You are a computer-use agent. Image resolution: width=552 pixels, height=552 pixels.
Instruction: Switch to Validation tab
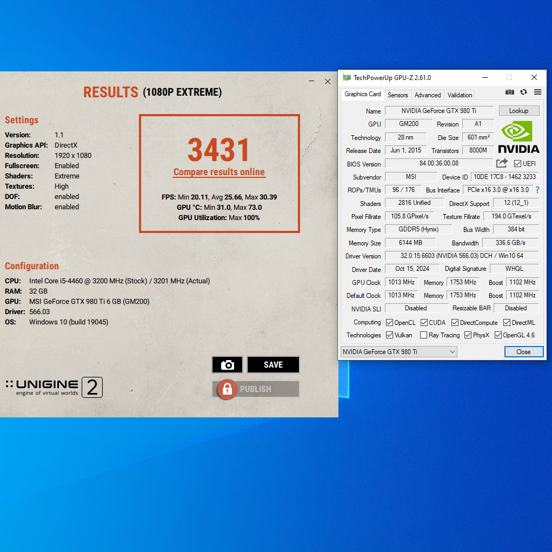460,95
